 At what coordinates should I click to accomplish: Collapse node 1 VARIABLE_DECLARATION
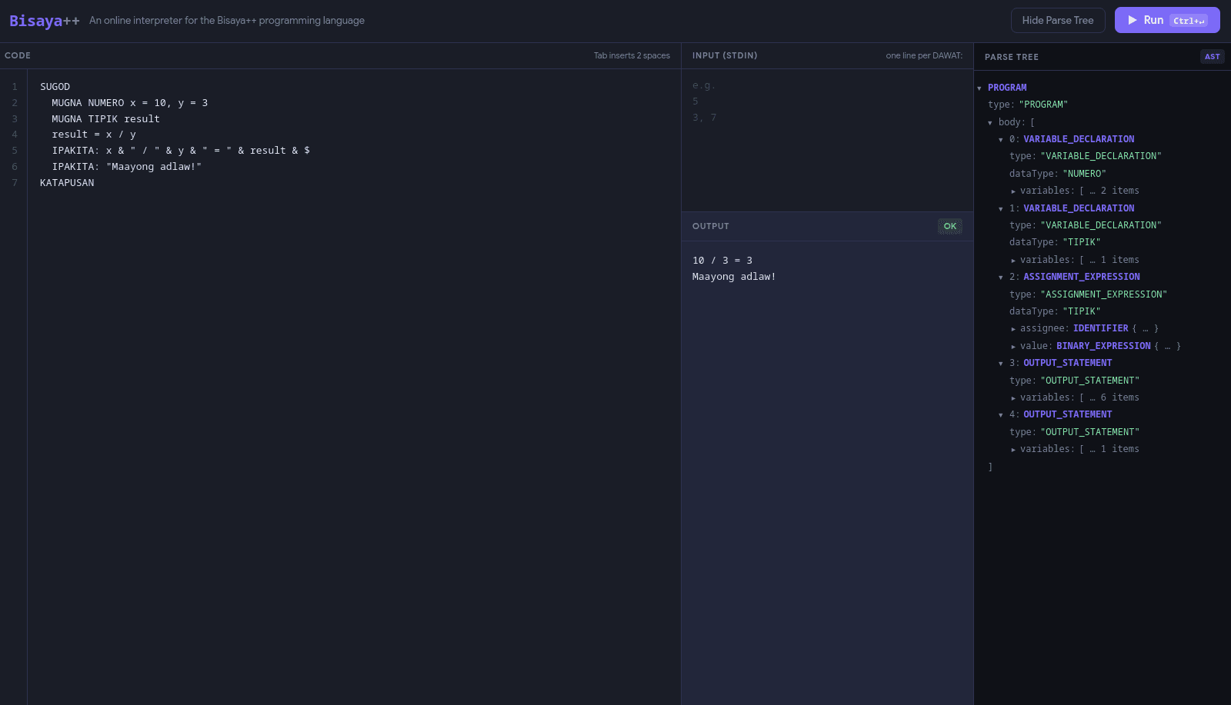point(1001,209)
